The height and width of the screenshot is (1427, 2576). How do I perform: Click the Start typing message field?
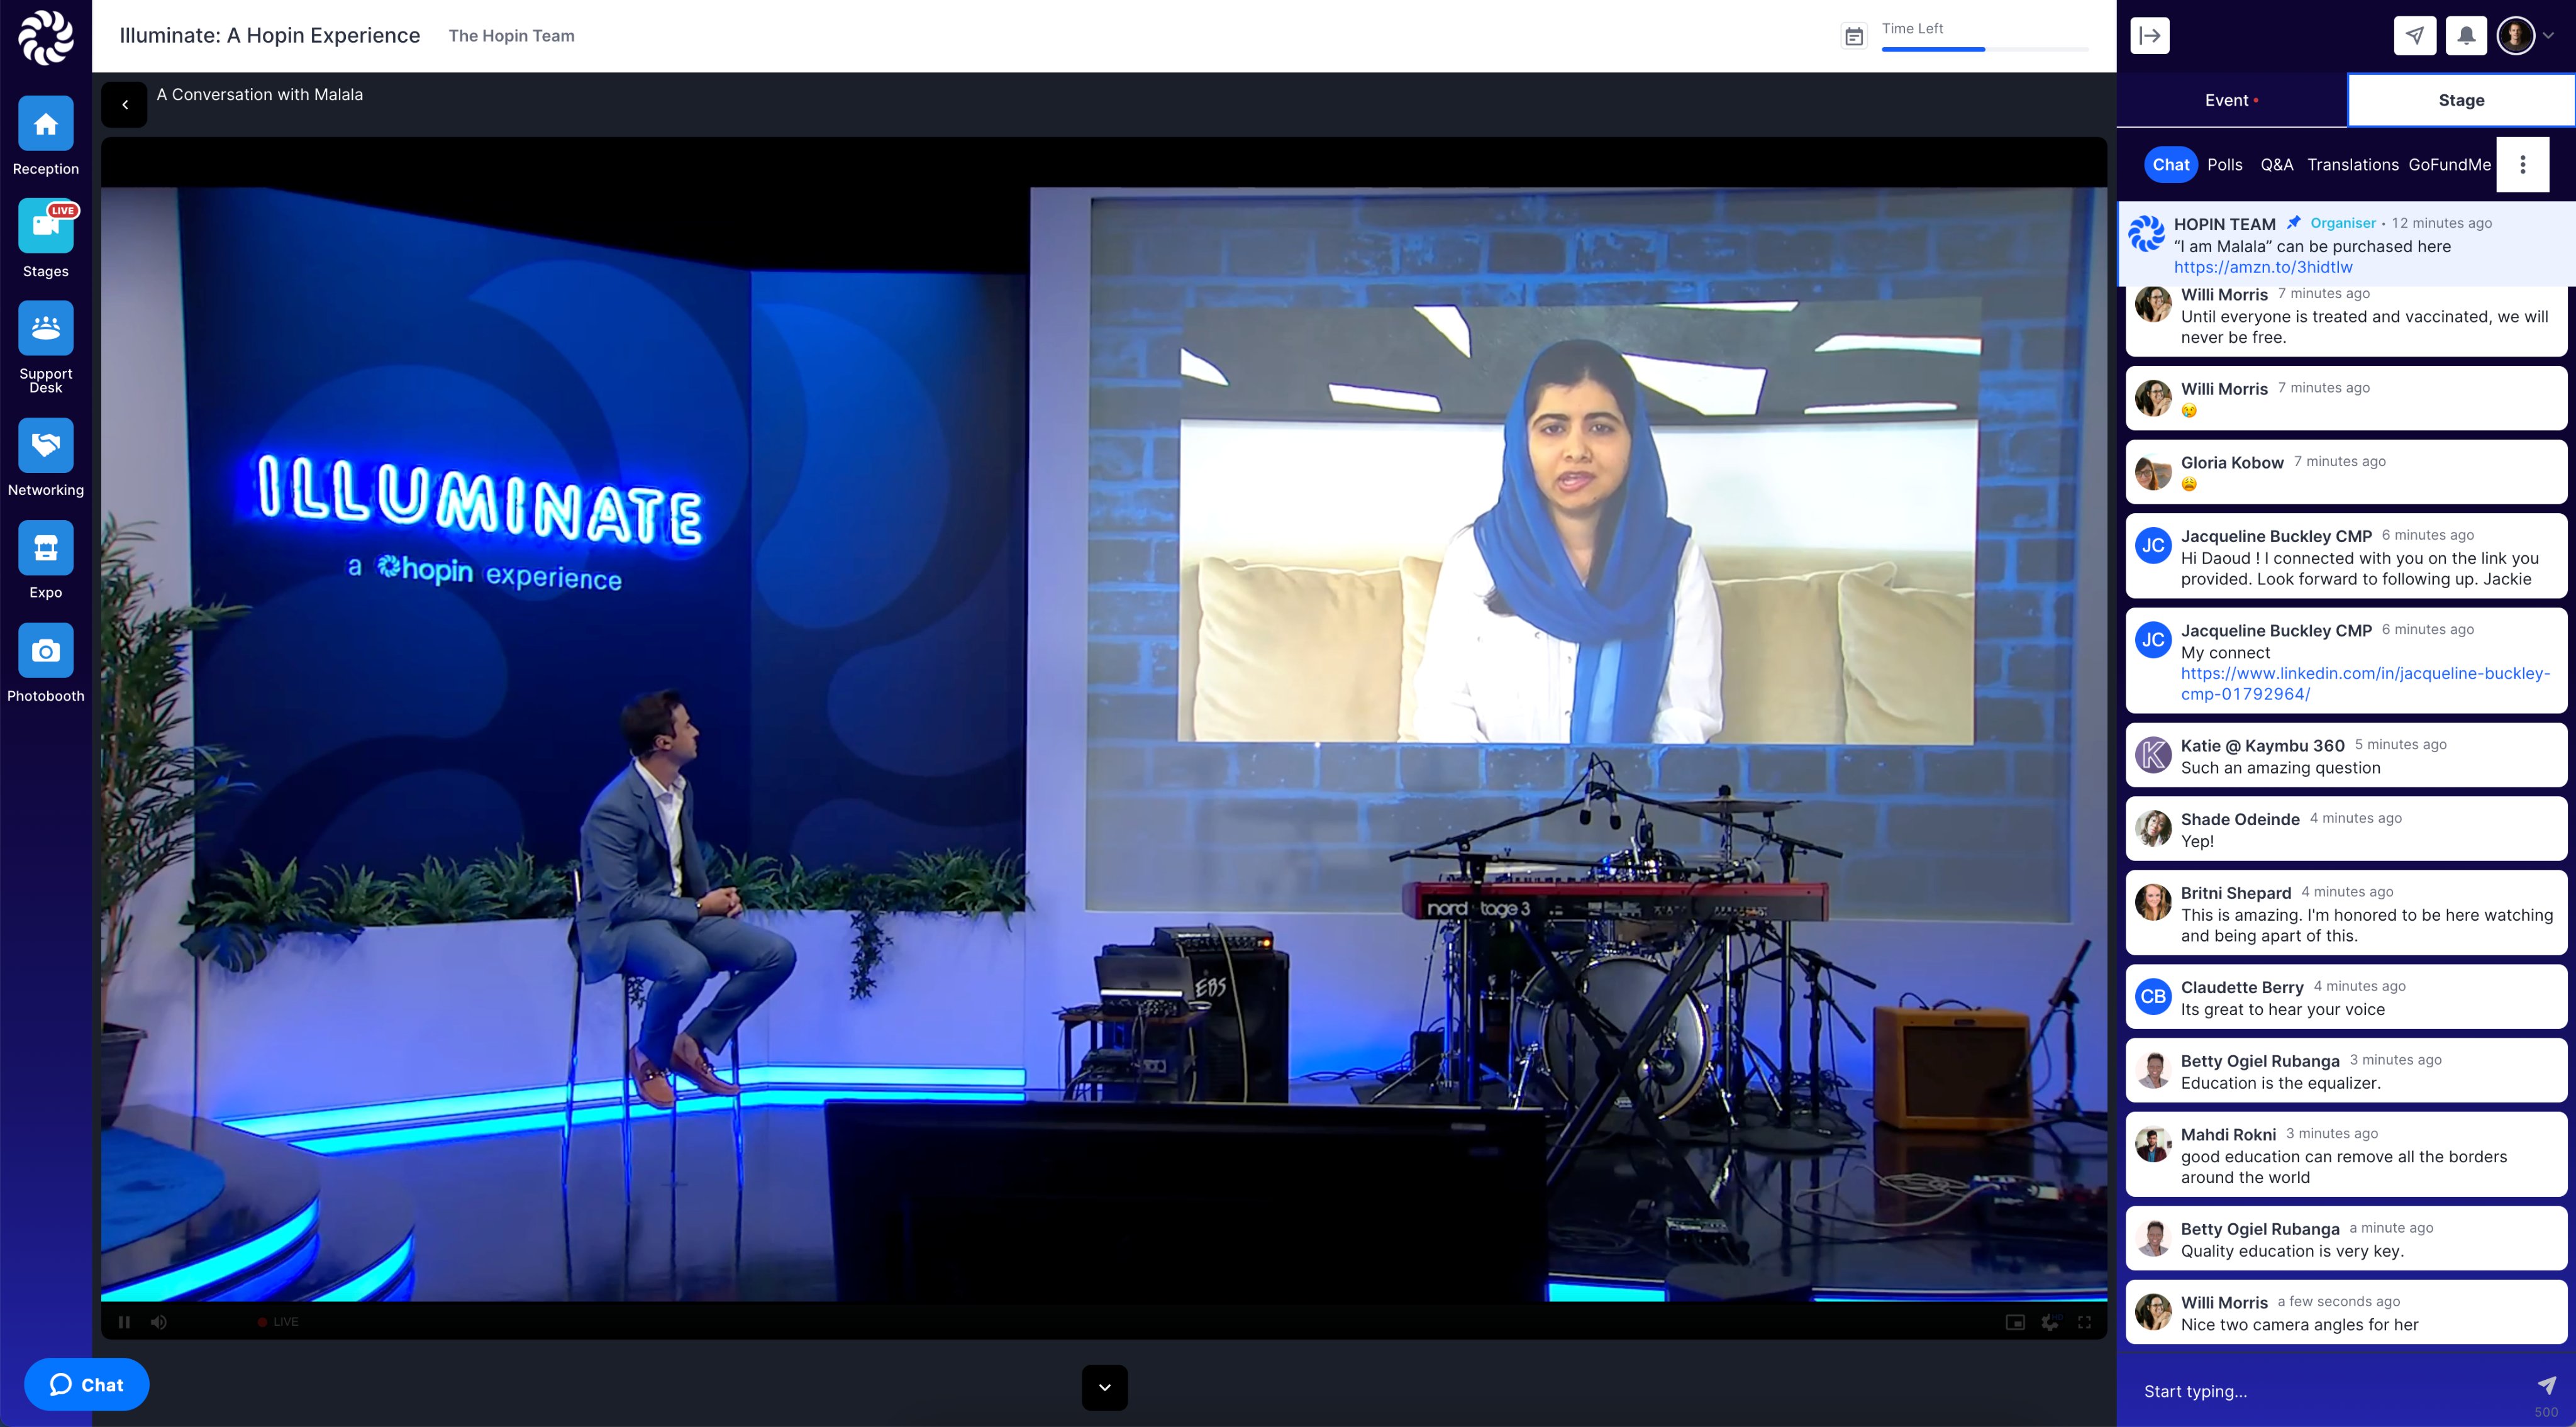pos(2330,1391)
